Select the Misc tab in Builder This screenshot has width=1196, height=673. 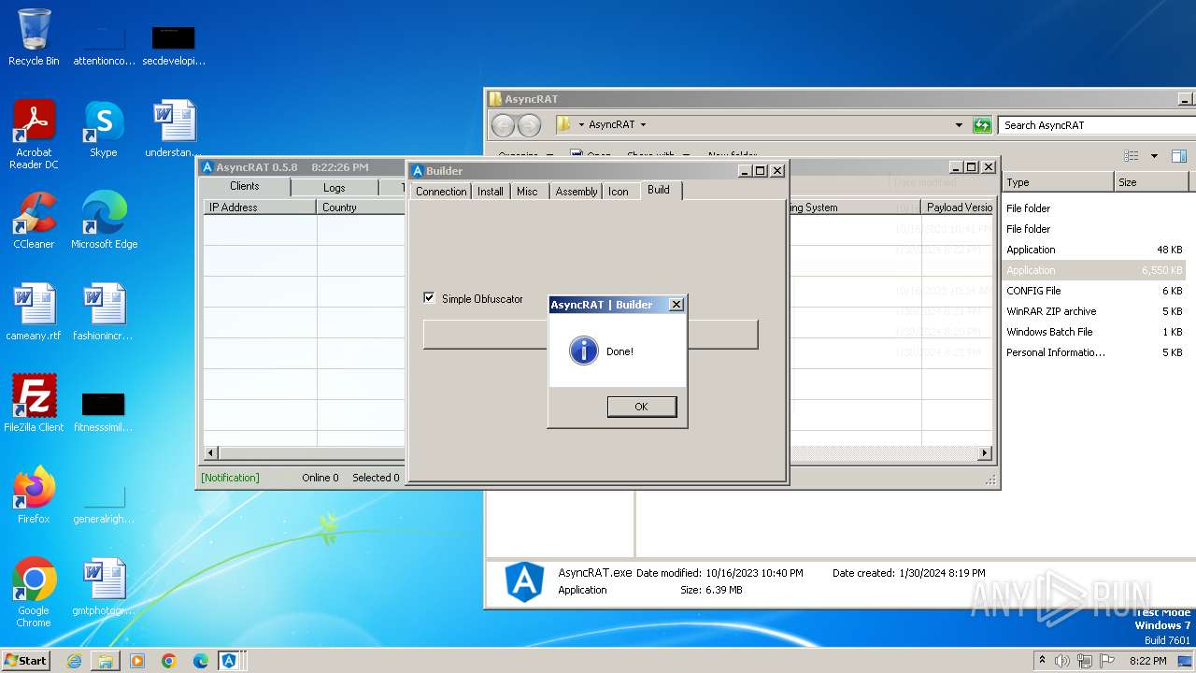click(x=527, y=191)
